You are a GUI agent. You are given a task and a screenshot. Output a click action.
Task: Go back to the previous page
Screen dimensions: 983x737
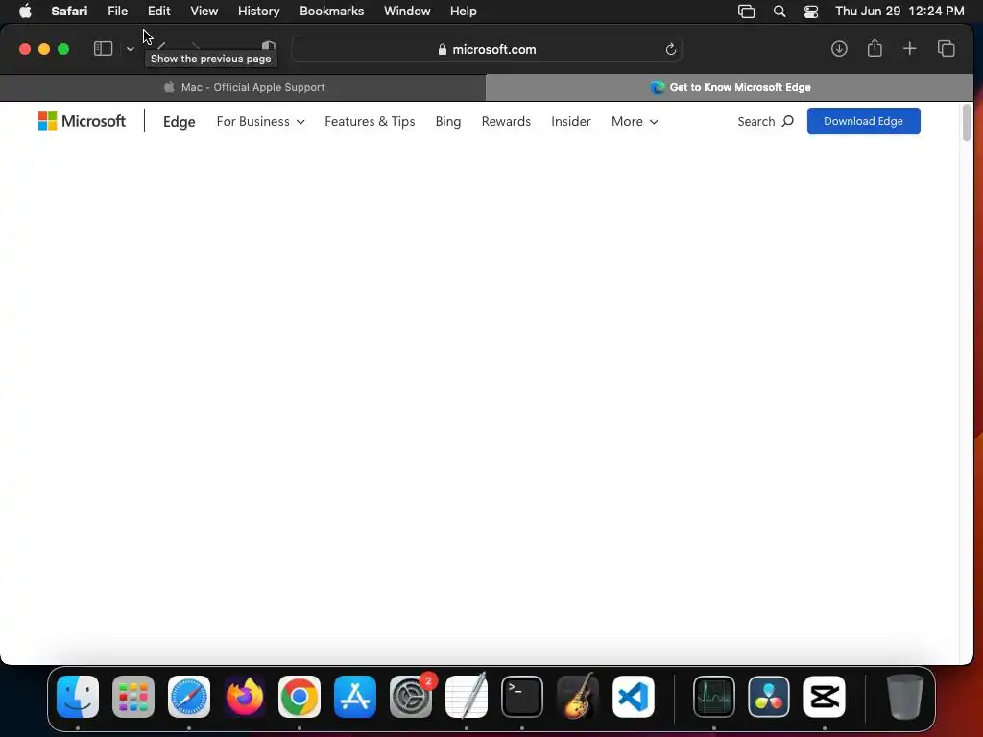tap(161, 47)
